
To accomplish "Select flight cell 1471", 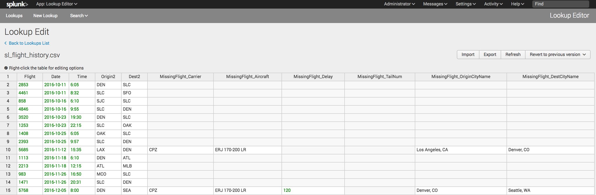I will [30, 183].
